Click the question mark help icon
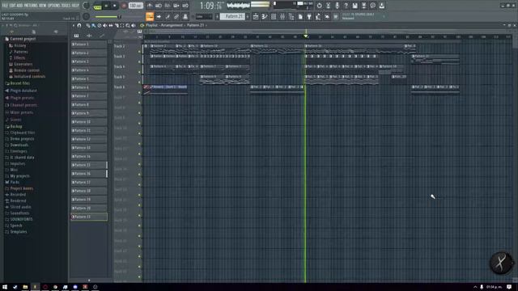This screenshot has height=291, width=518. point(346,6)
